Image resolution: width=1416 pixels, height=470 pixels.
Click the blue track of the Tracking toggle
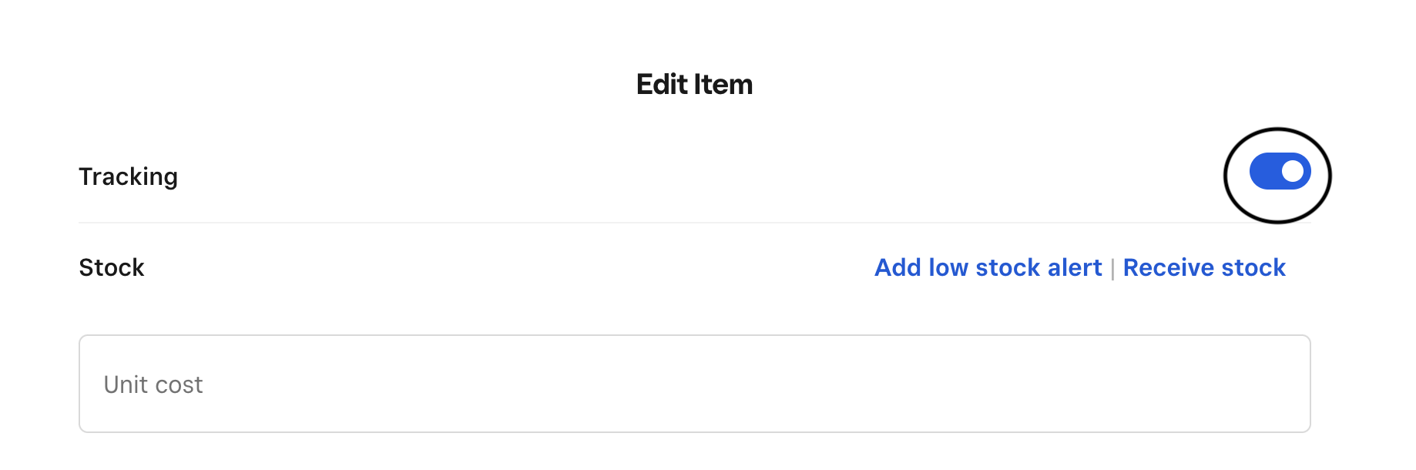1264,171
